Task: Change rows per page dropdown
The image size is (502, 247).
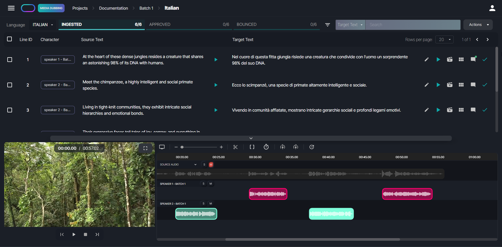Action: [444, 40]
